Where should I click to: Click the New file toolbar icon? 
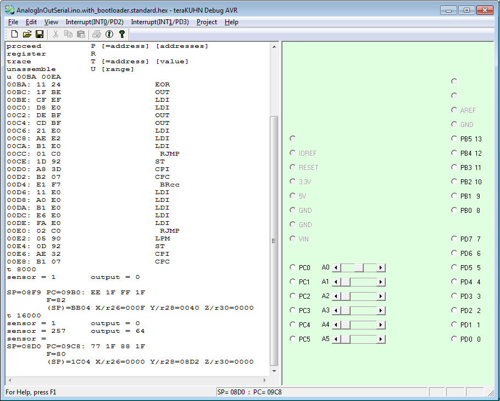pyautogui.click(x=15, y=34)
